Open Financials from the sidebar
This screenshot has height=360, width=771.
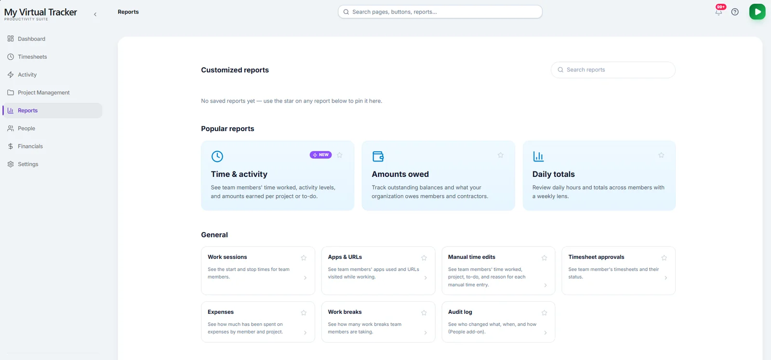pyautogui.click(x=52, y=147)
